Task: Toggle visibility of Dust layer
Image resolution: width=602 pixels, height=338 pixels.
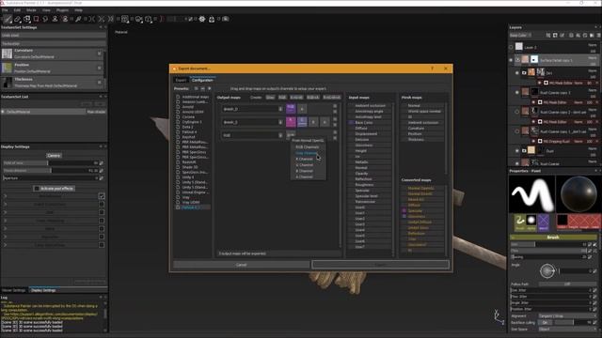Action: pyautogui.click(x=517, y=150)
